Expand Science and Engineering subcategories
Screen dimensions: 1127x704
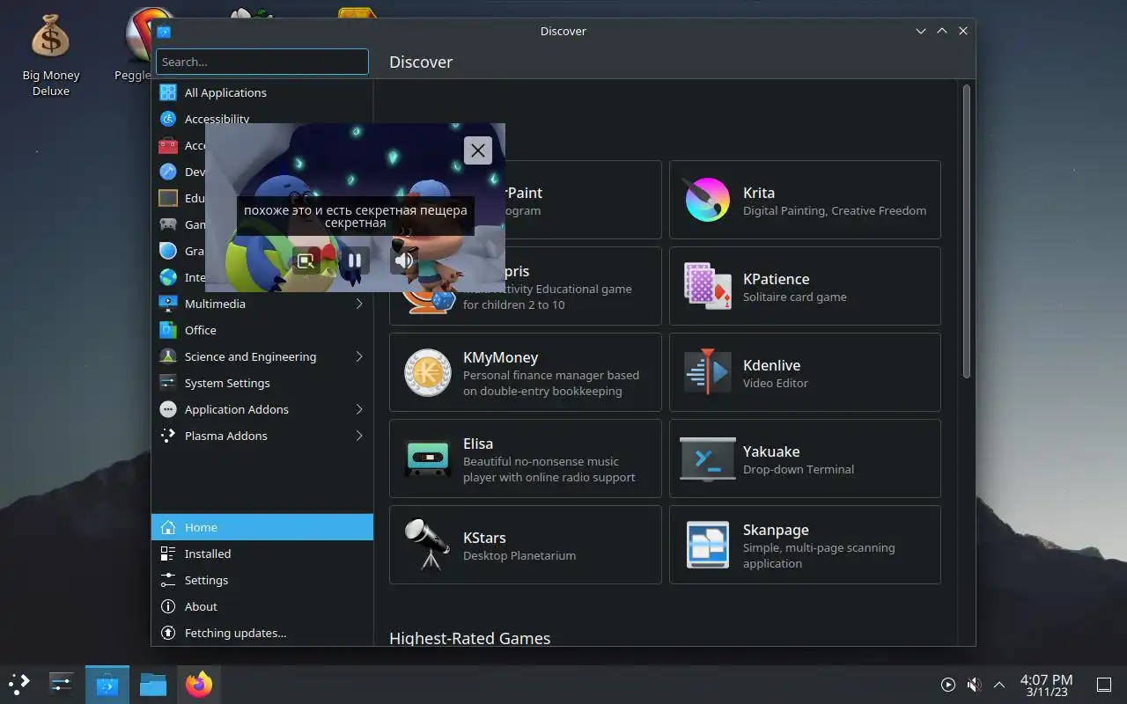(x=359, y=356)
